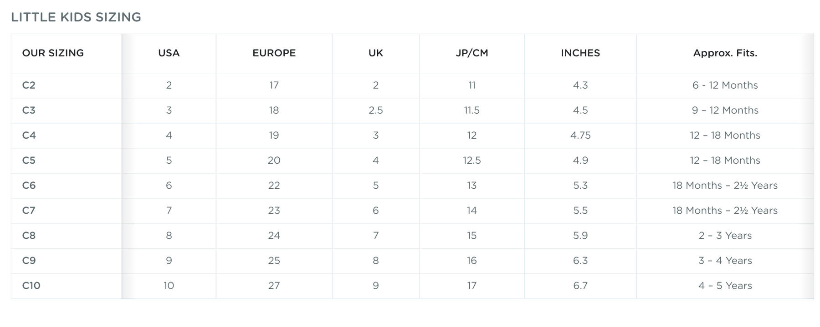820x327 pixels.
Task: Click the 6 - 12 Months cell
Action: pyautogui.click(x=725, y=85)
